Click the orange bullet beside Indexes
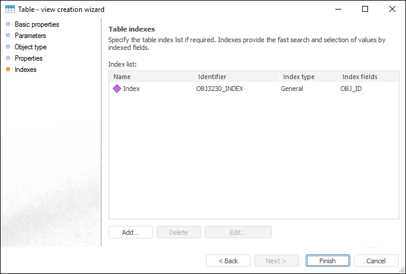Screen dimensions: 406x274 point(8,70)
